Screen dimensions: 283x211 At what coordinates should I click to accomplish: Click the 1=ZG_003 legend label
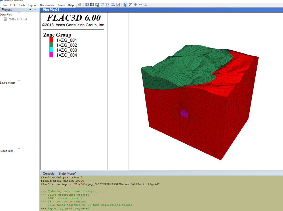coord(67,50)
